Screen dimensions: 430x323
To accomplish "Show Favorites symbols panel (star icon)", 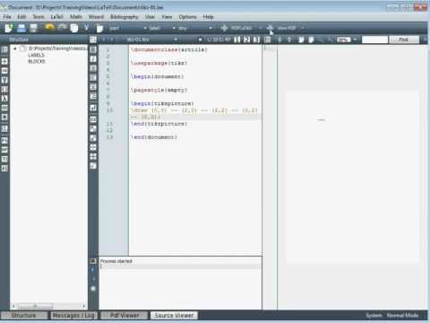I will [x=4, y=117].
